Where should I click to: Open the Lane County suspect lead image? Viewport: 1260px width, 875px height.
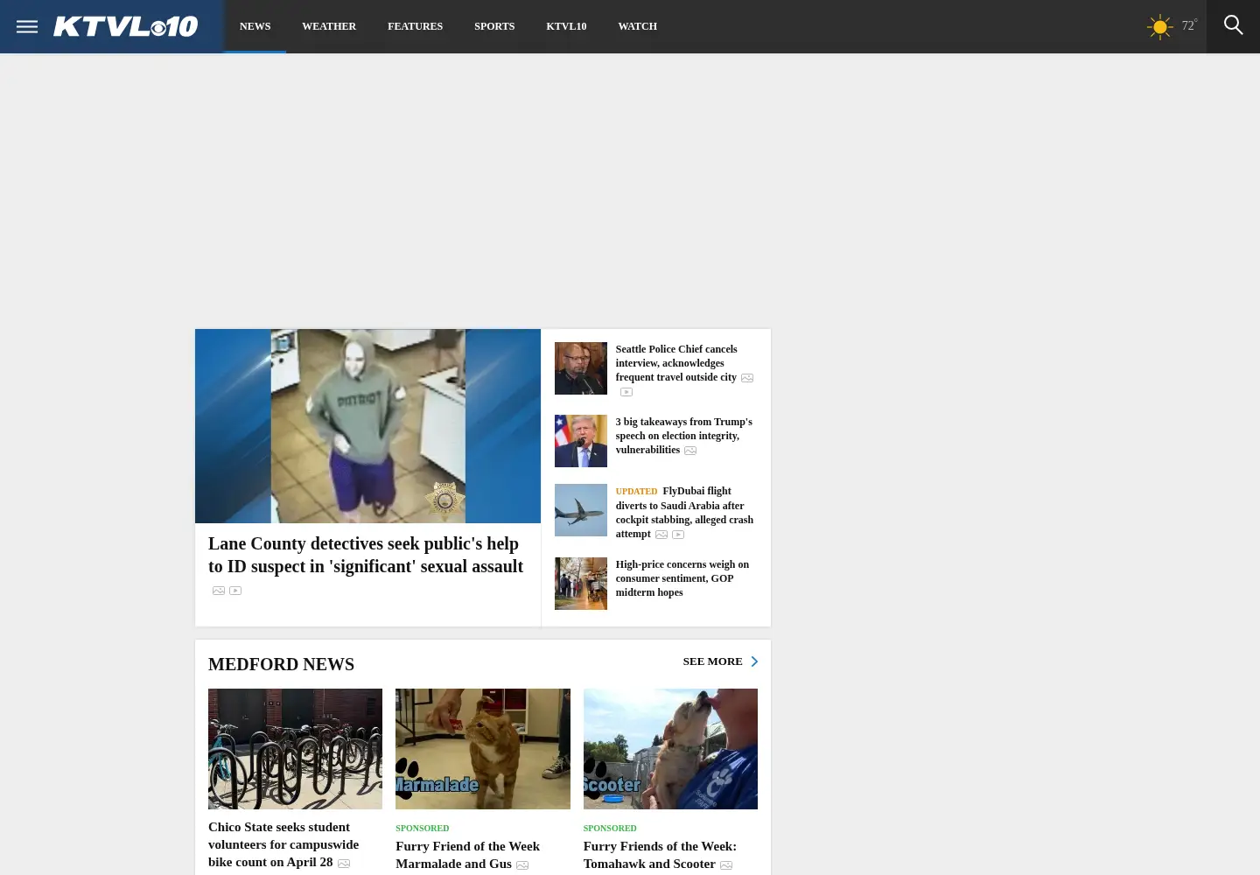coord(367,426)
